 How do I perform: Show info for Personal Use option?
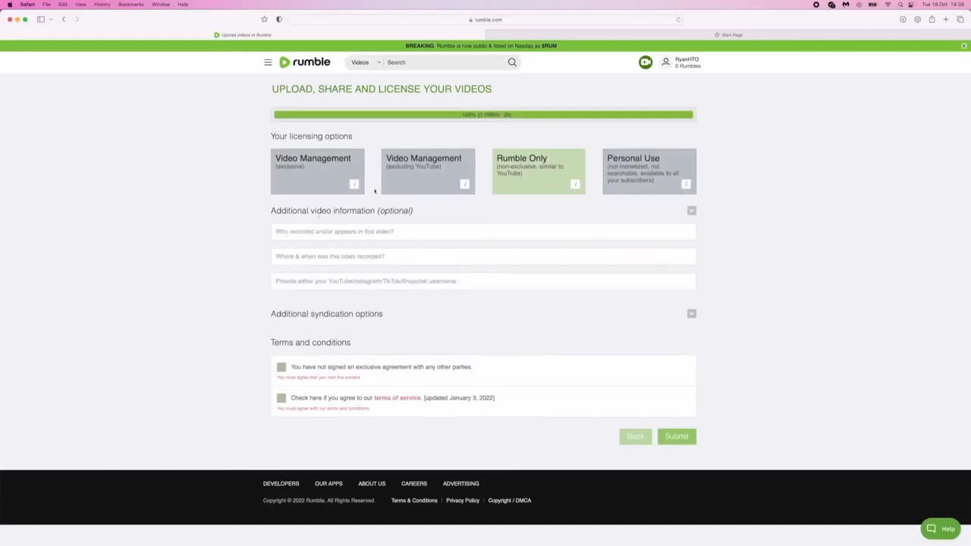click(686, 184)
